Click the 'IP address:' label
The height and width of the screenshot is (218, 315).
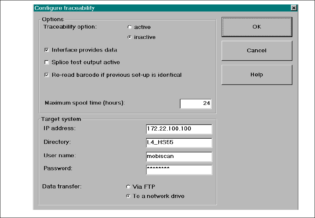(x=60, y=128)
